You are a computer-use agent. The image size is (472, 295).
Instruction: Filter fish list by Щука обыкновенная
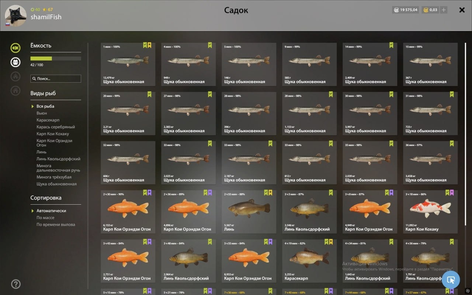(56, 184)
